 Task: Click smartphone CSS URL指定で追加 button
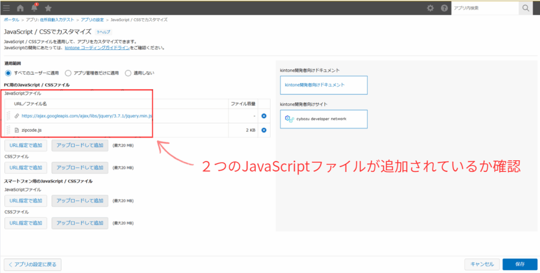26,223
